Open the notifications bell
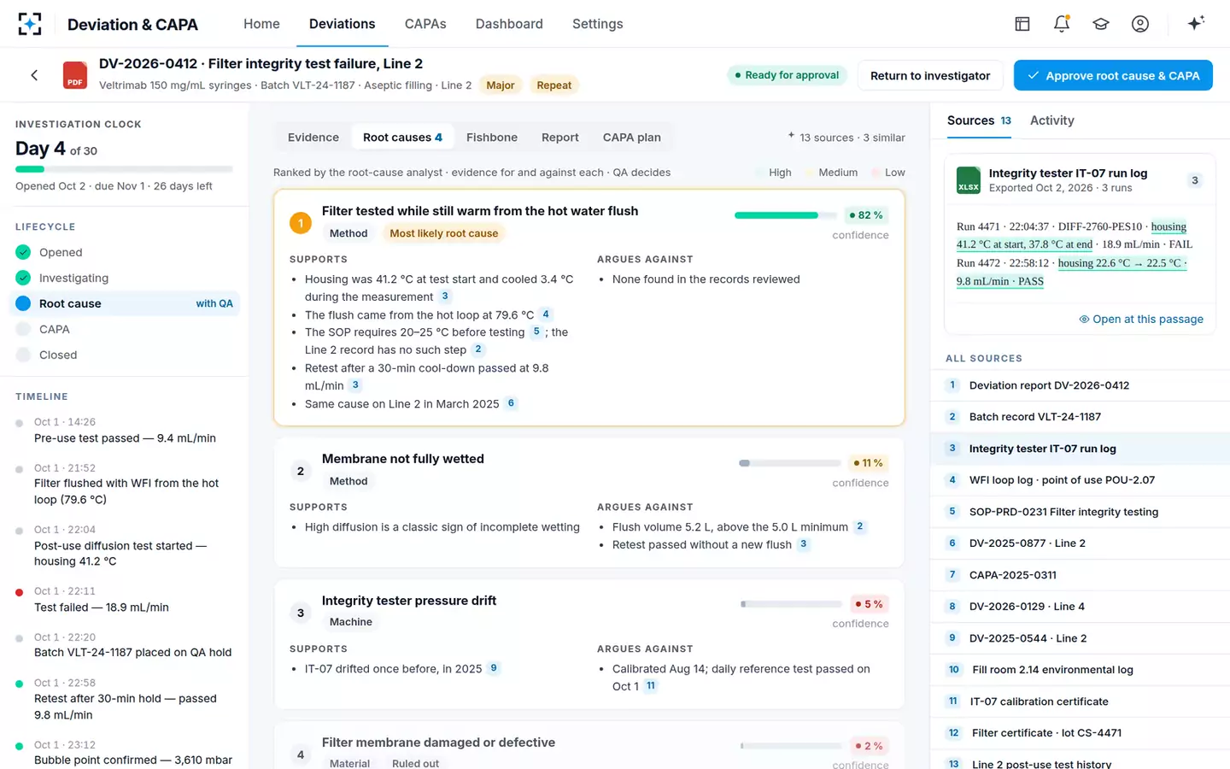The image size is (1230, 769). (1062, 24)
